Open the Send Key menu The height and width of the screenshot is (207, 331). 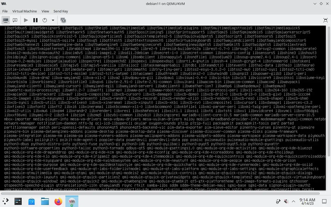point(61,11)
